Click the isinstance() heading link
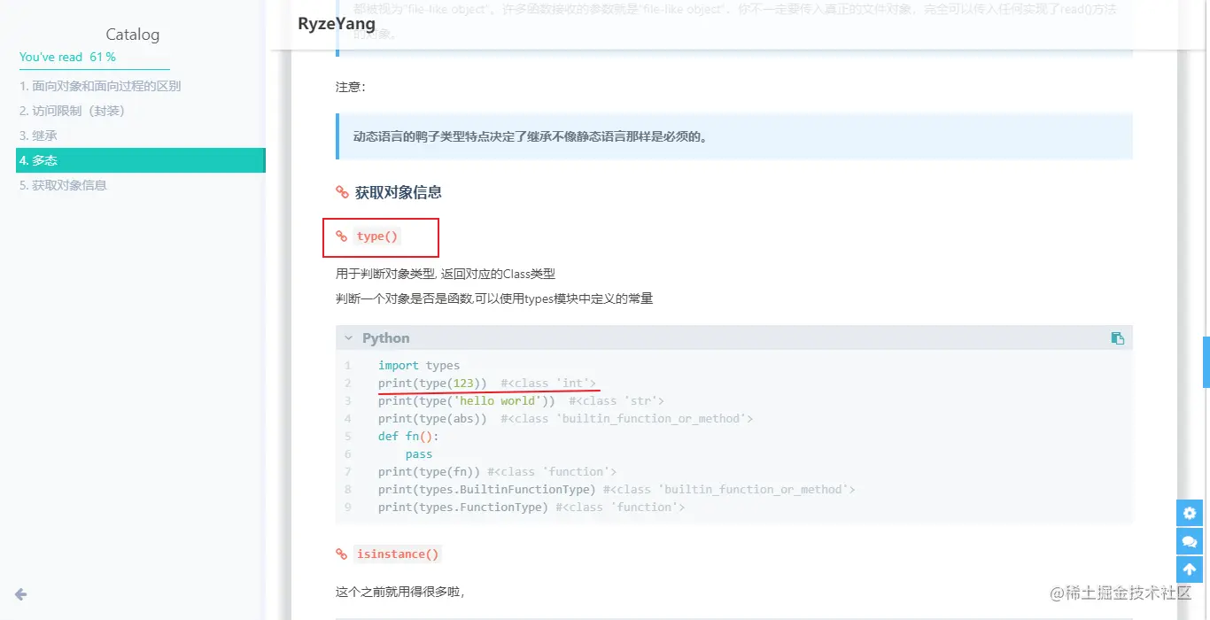The height and width of the screenshot is (620, 1210). tap(397, 554)
